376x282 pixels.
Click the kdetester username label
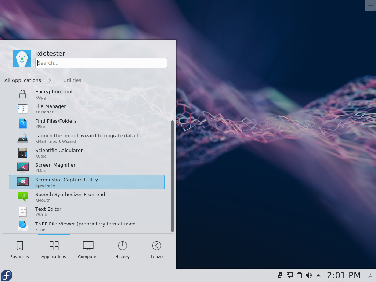tap(50, 54)
